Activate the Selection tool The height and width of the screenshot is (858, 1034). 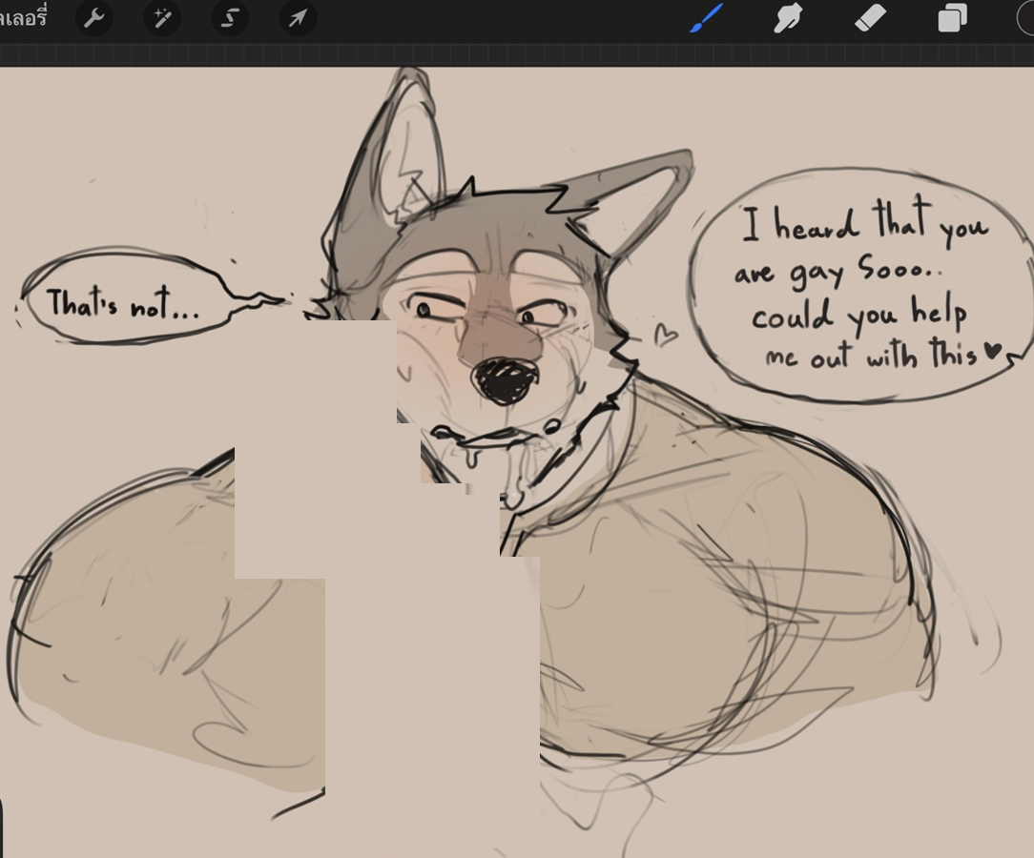tap(230, 18)
